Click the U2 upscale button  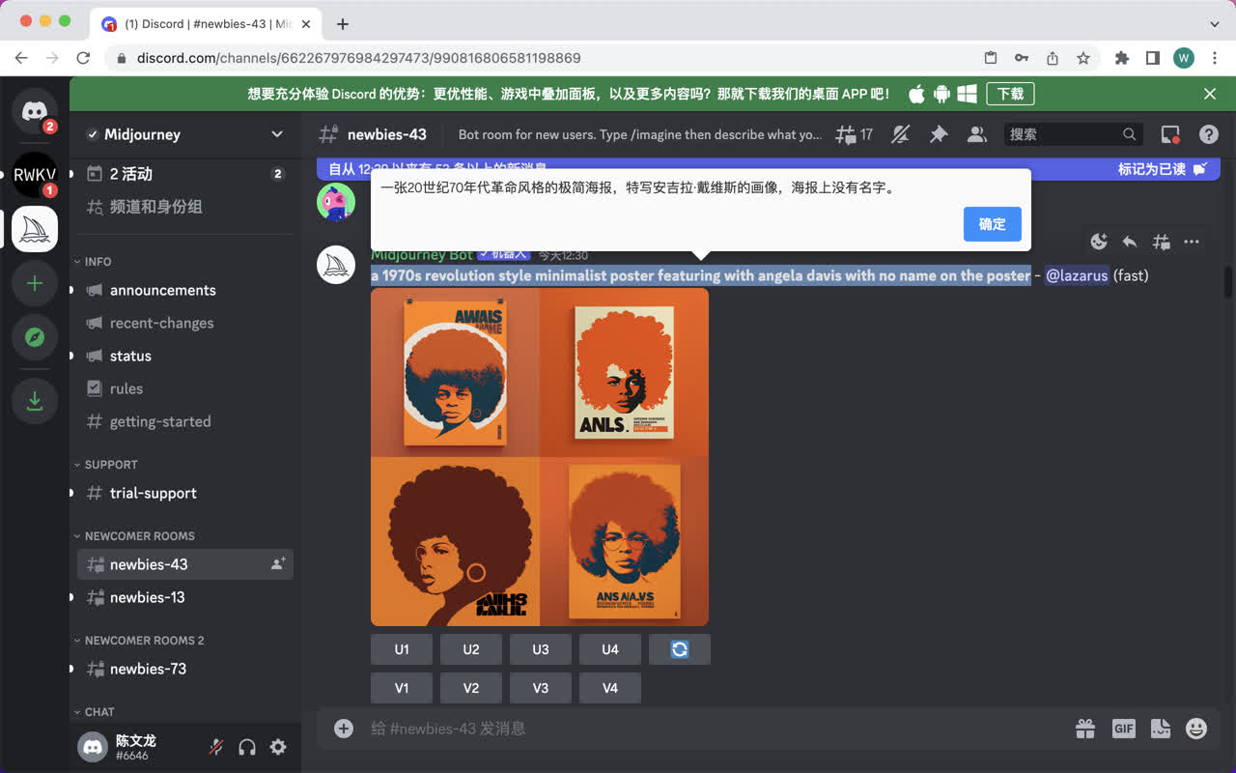click(x=471, y=649)
